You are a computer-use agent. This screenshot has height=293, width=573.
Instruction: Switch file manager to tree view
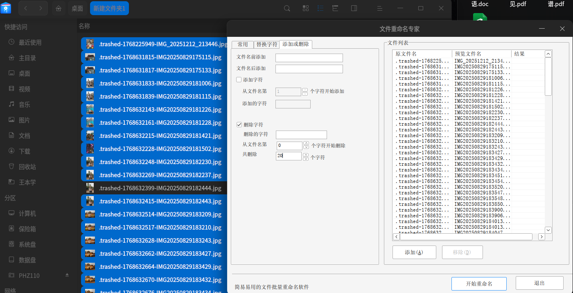point(335,8)
